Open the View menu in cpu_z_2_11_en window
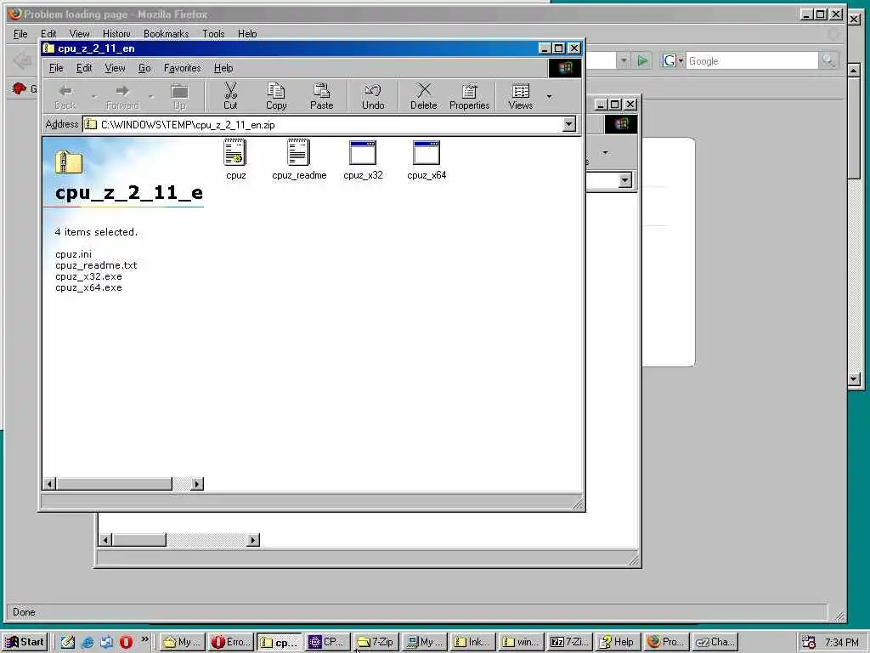 click(x=115, y=68)
